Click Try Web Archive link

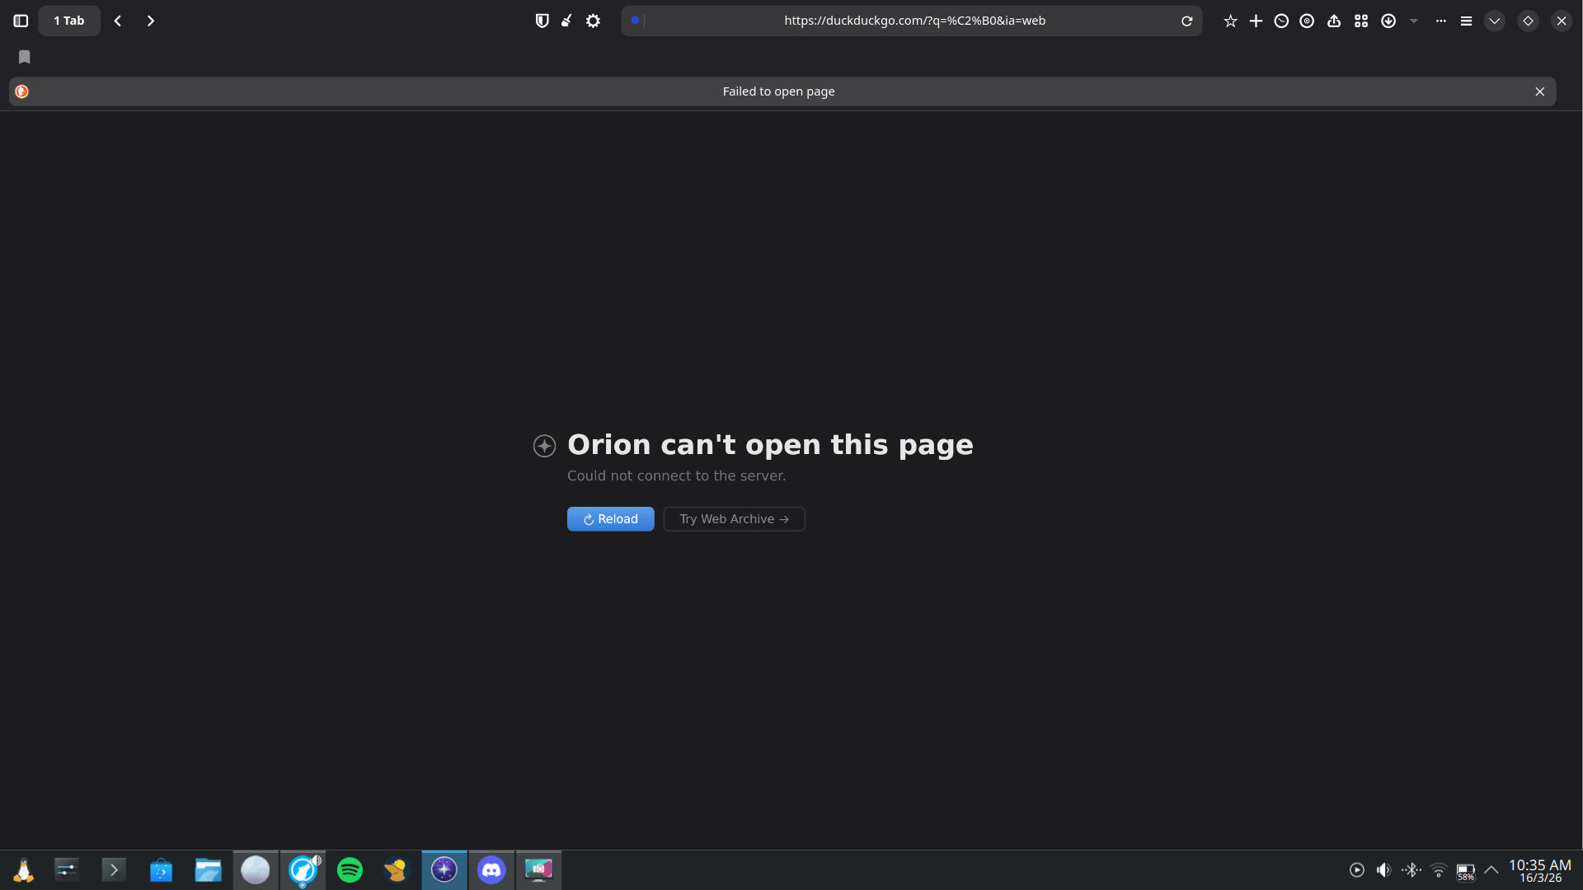pyautogui.click(x=734, y=519)
